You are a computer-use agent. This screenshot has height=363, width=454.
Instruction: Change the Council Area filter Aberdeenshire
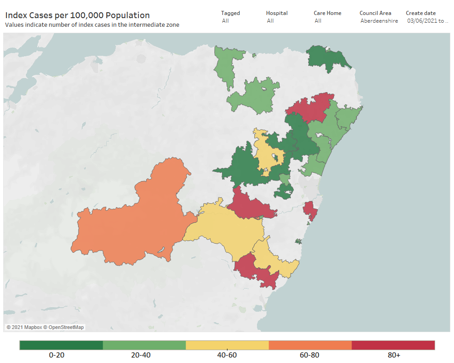point(379,17)
